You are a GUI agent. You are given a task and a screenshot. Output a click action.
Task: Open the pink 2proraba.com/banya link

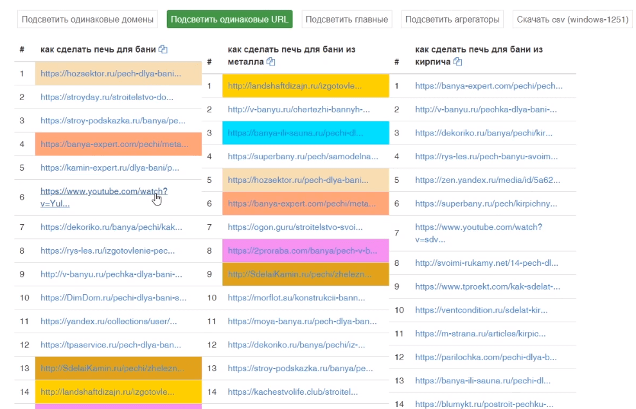tap(302, 250)
